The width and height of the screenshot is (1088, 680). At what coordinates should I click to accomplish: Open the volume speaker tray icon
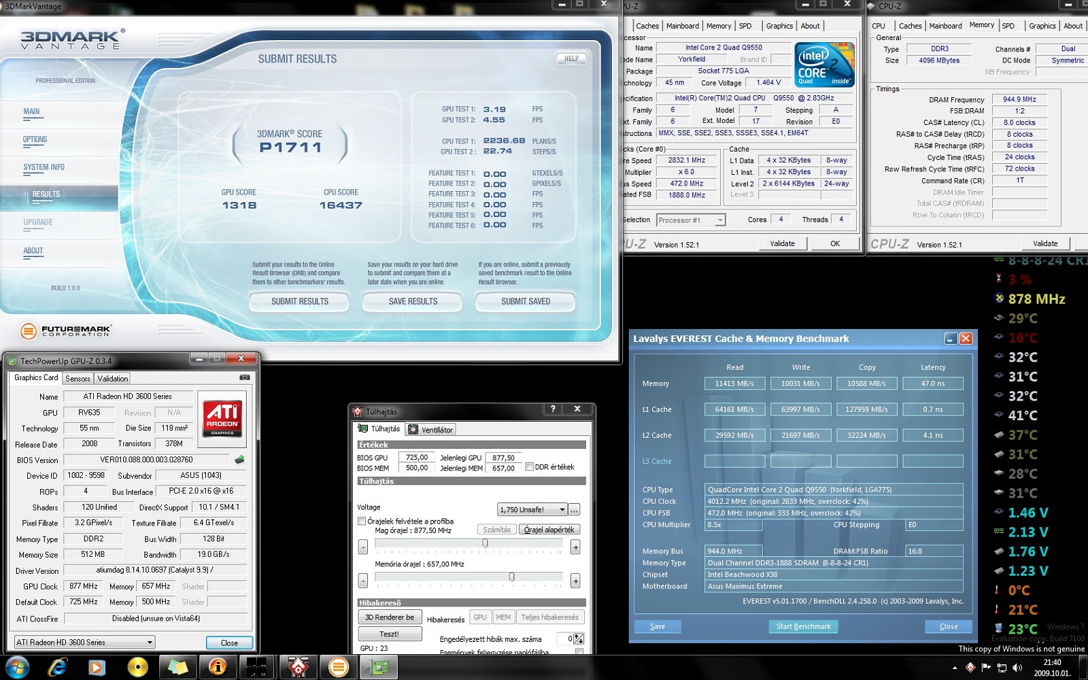click(1017, 668)
